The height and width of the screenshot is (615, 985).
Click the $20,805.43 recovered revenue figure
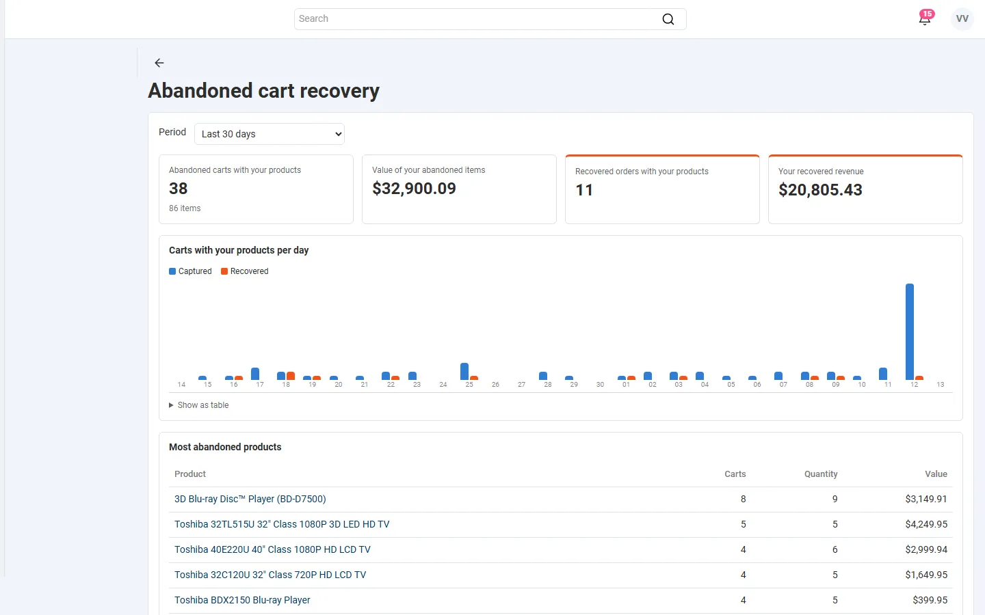[x=820, y=190]
